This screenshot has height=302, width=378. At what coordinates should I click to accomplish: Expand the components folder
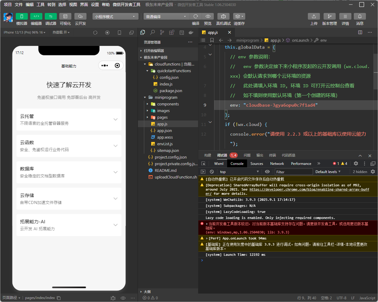(x=168, y=104)
